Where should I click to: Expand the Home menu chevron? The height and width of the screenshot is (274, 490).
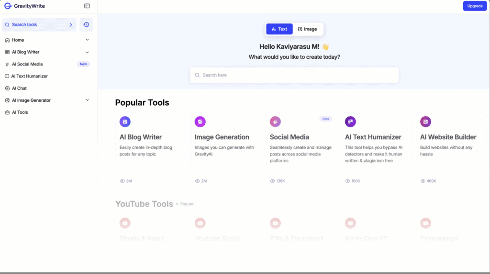87,40
